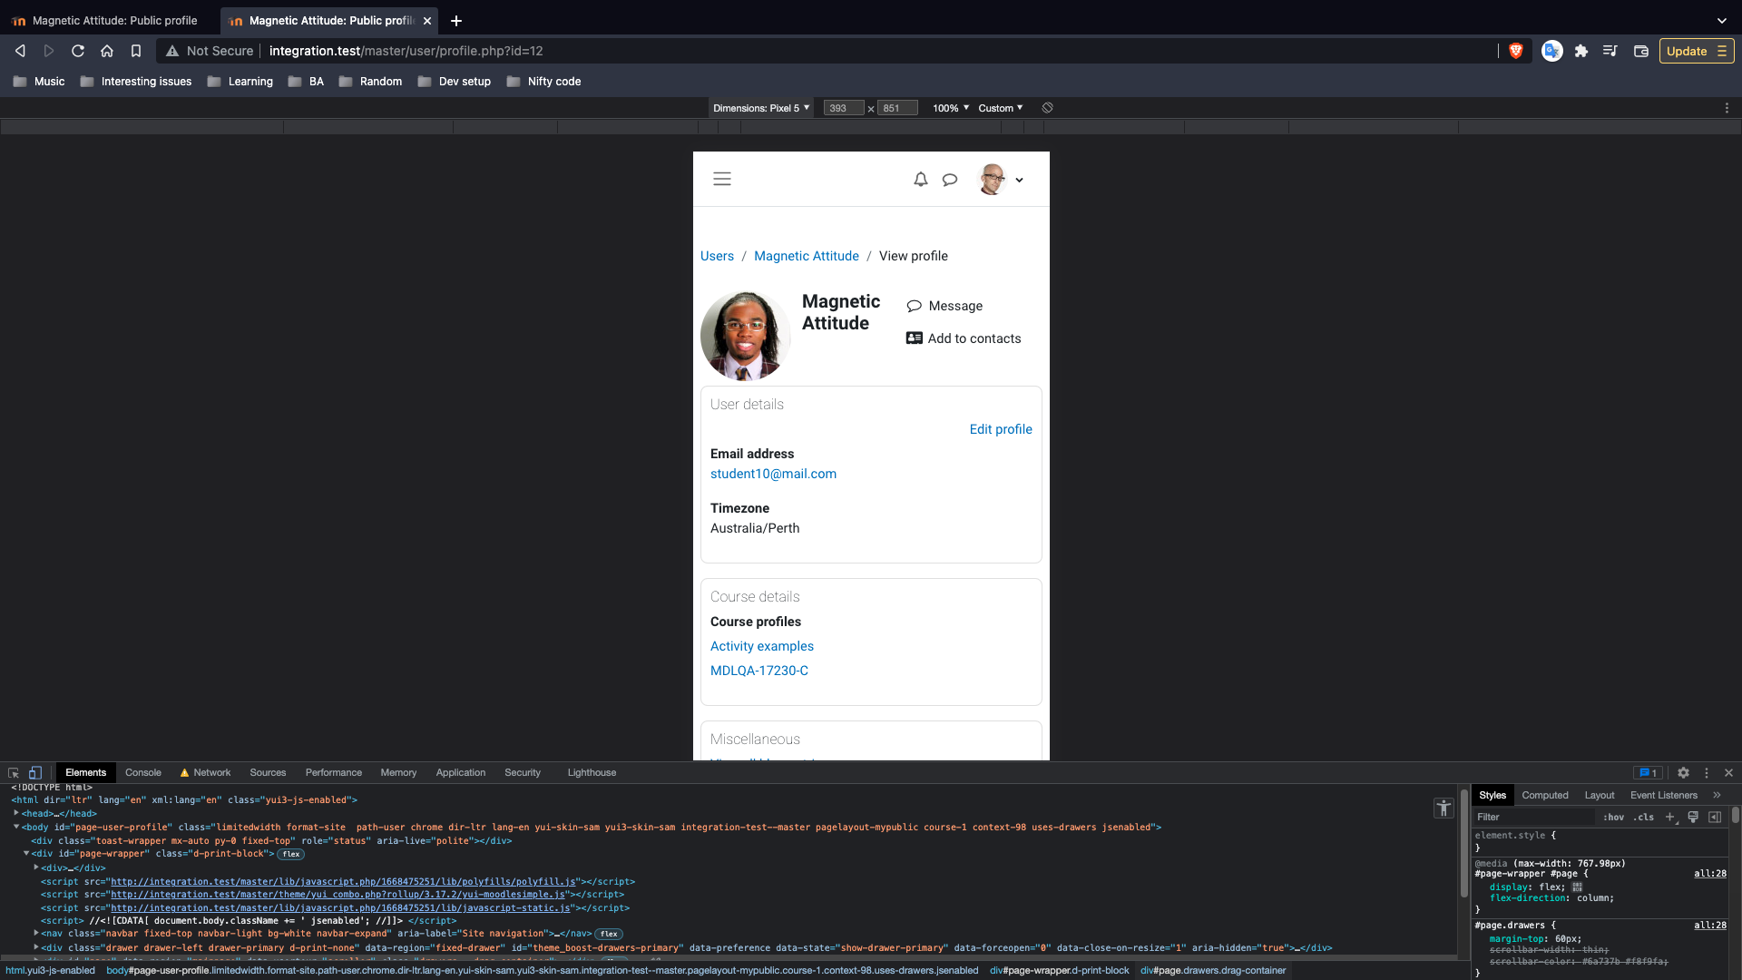1742x980 pixels.
Task: Open the MDLQA-17230-C course profile
Action: pos(759,671)
